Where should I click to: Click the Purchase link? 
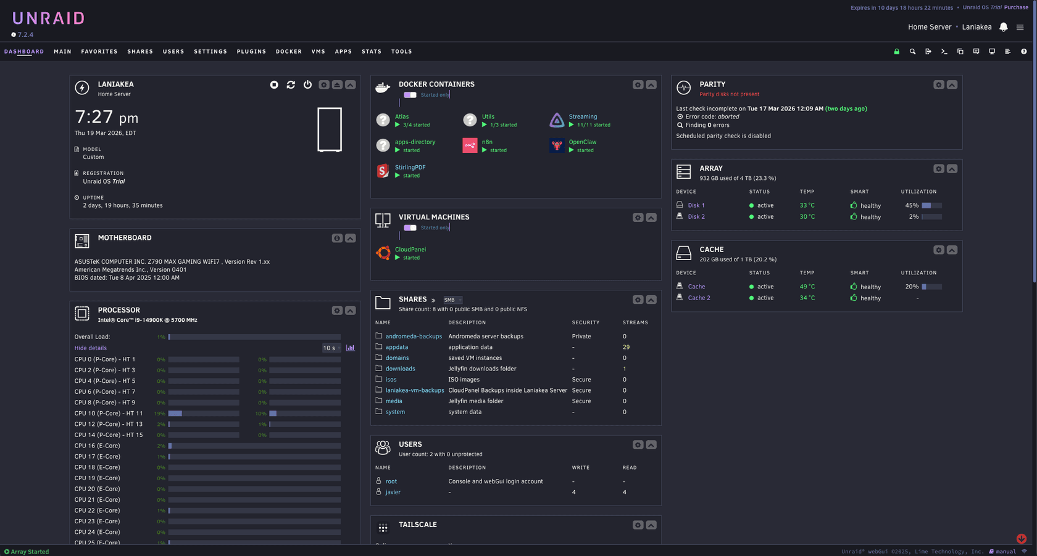pyautogui.click(x=1016, y=7)
